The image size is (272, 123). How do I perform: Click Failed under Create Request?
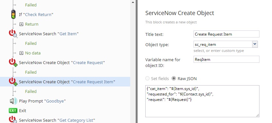[31, 72]
